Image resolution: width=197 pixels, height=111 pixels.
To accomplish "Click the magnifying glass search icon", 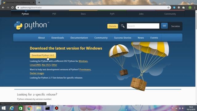I will [123, 26].
